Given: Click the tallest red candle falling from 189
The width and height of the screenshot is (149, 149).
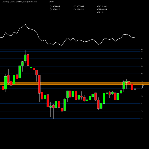Looking at the screenshot, I should click(39, 84).
